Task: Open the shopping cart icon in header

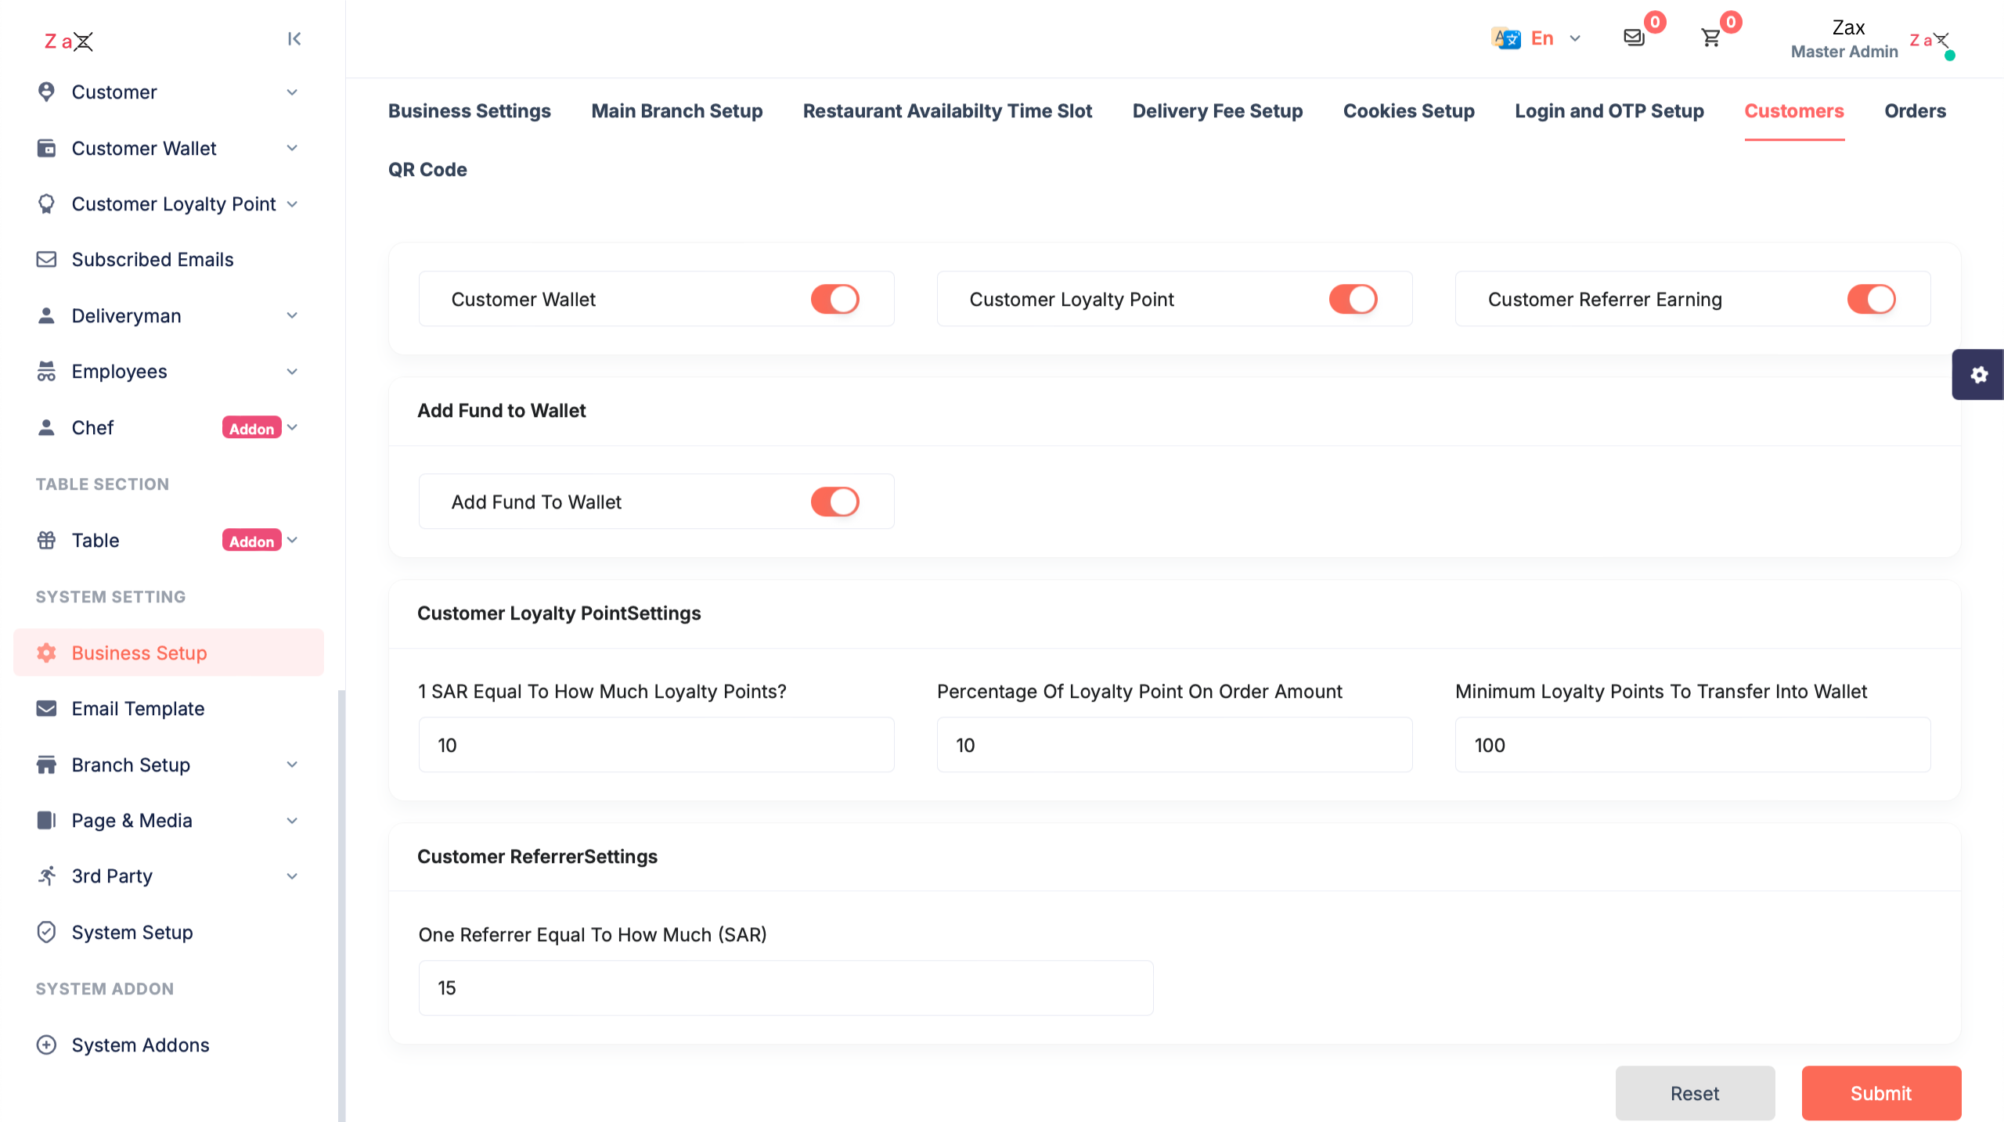Action: point(1710,38)
